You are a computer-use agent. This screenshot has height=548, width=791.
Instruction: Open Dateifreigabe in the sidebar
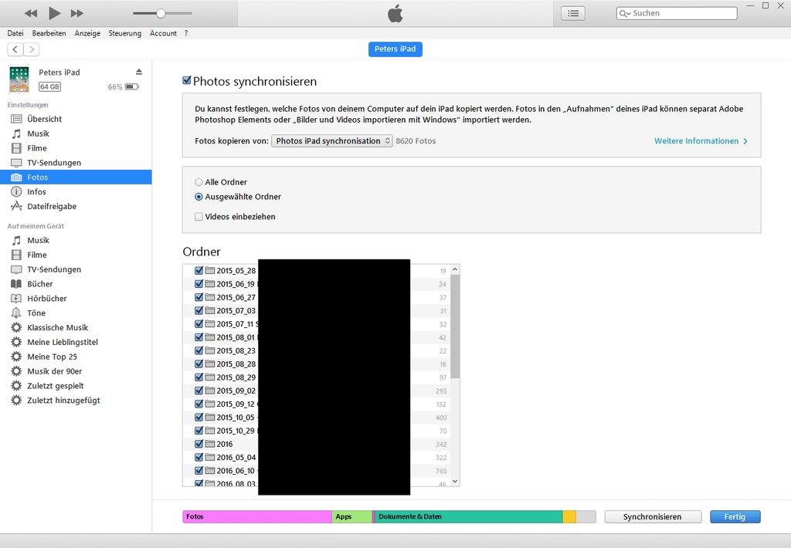click(x=76, y=206)
